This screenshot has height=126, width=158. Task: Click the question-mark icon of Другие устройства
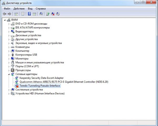(13, 39)
